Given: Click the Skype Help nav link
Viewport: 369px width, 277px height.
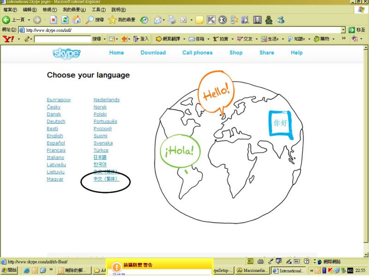Looking at the screenshot, I should 297,53.
